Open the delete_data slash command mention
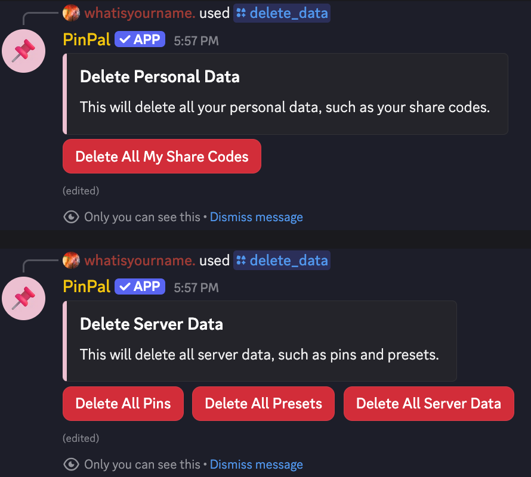This screenshot has height=477, width=531. (282, 13)
